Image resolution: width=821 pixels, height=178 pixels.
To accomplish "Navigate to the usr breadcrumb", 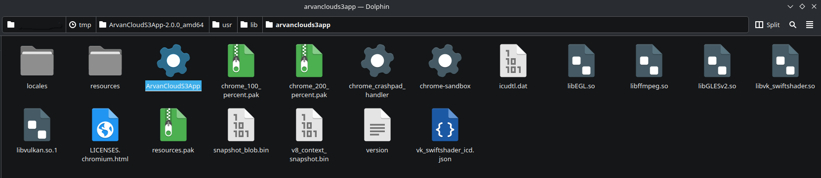I will [222, 25].
